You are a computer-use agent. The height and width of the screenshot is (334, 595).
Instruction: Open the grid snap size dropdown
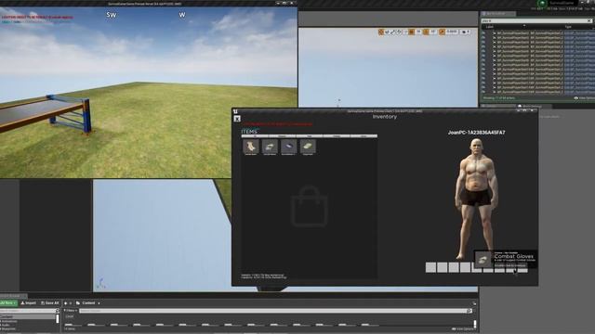pos(418,32)
